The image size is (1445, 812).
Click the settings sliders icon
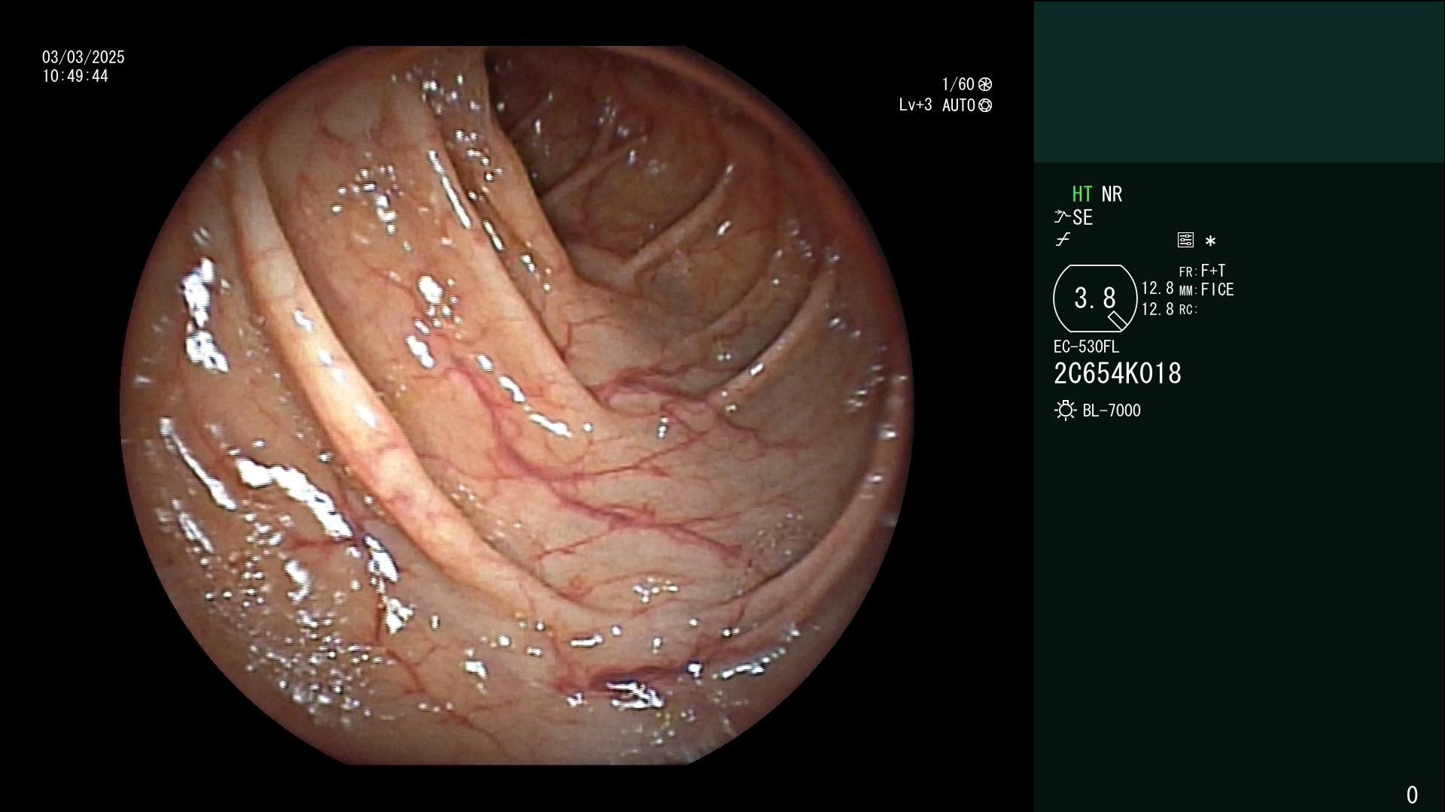pyautogui.click(x=1185, y=241)
